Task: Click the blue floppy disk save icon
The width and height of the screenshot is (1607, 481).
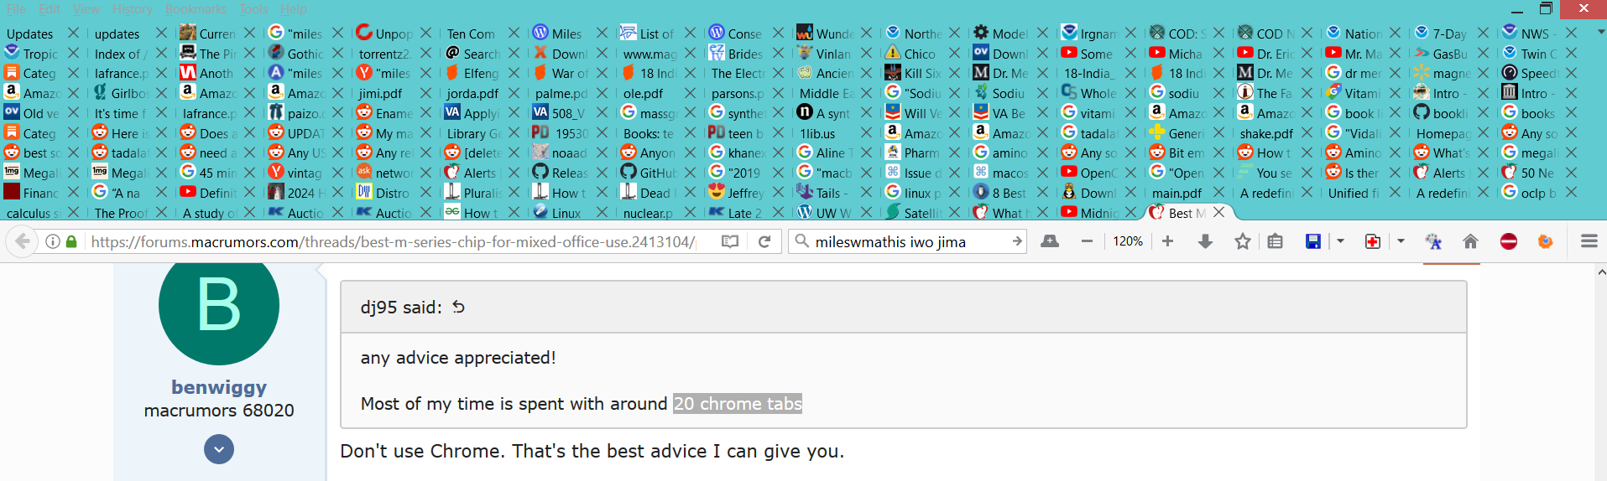Action: (x=1313, y=241)
